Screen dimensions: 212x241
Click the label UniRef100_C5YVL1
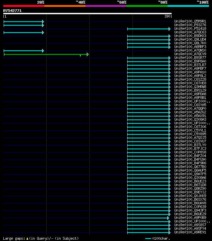pyautogui.click(x=190, y=130)
